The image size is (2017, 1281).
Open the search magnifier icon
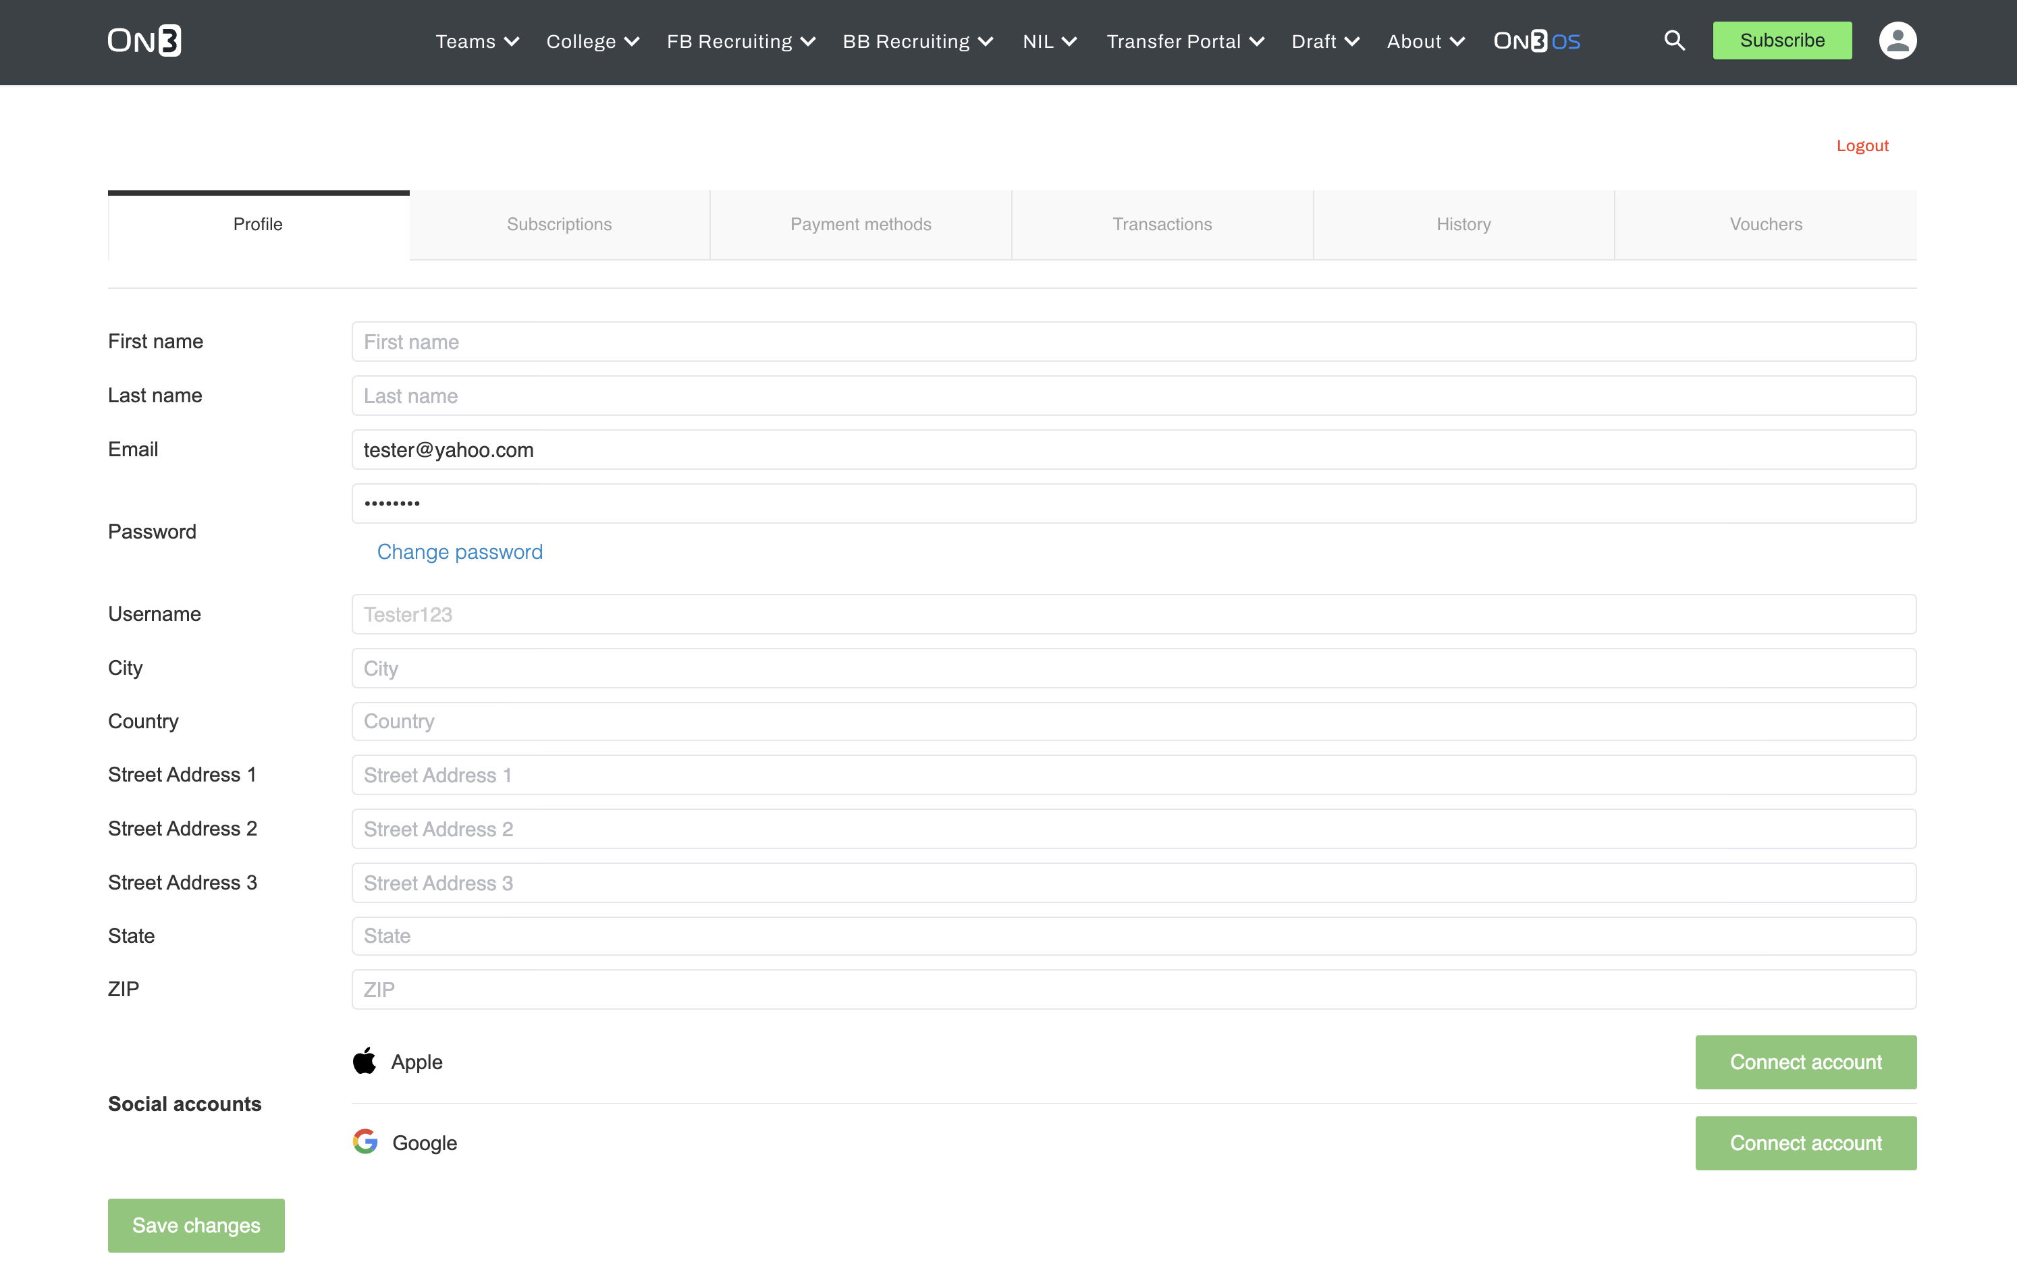pos(1673,40)
